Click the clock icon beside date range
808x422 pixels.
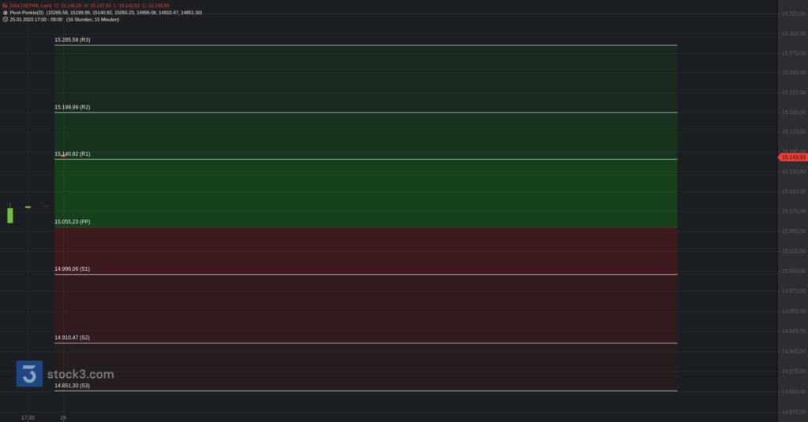click(x=6, y=20)
